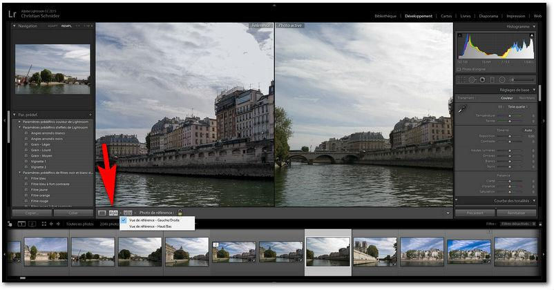
Task: Open the Impression module
Action: [x=516, y=17]
